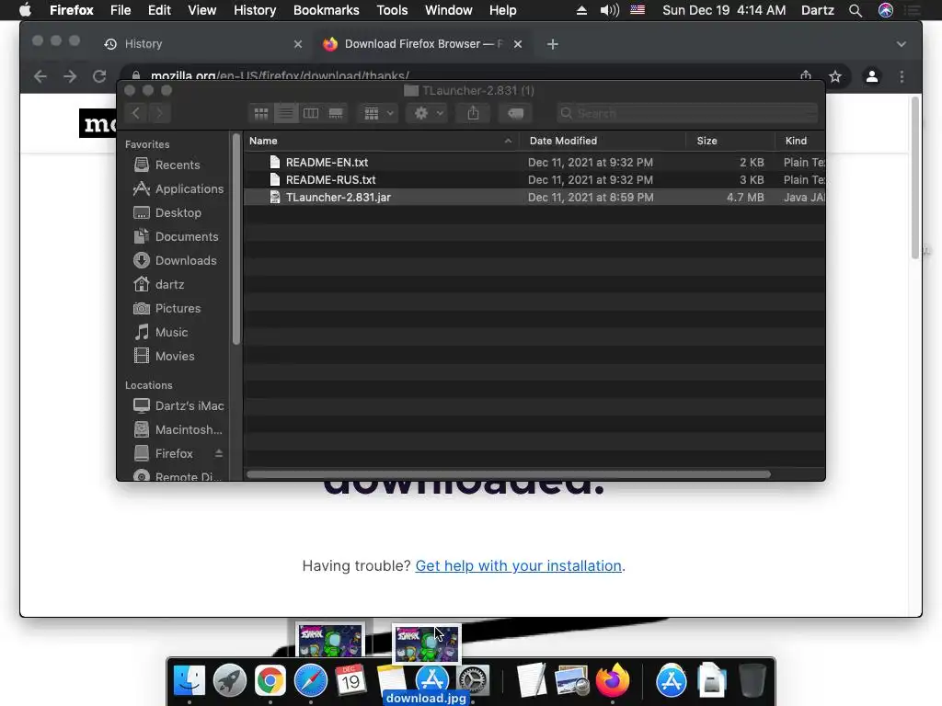Open Finder from the Dock

coord(190,681)
